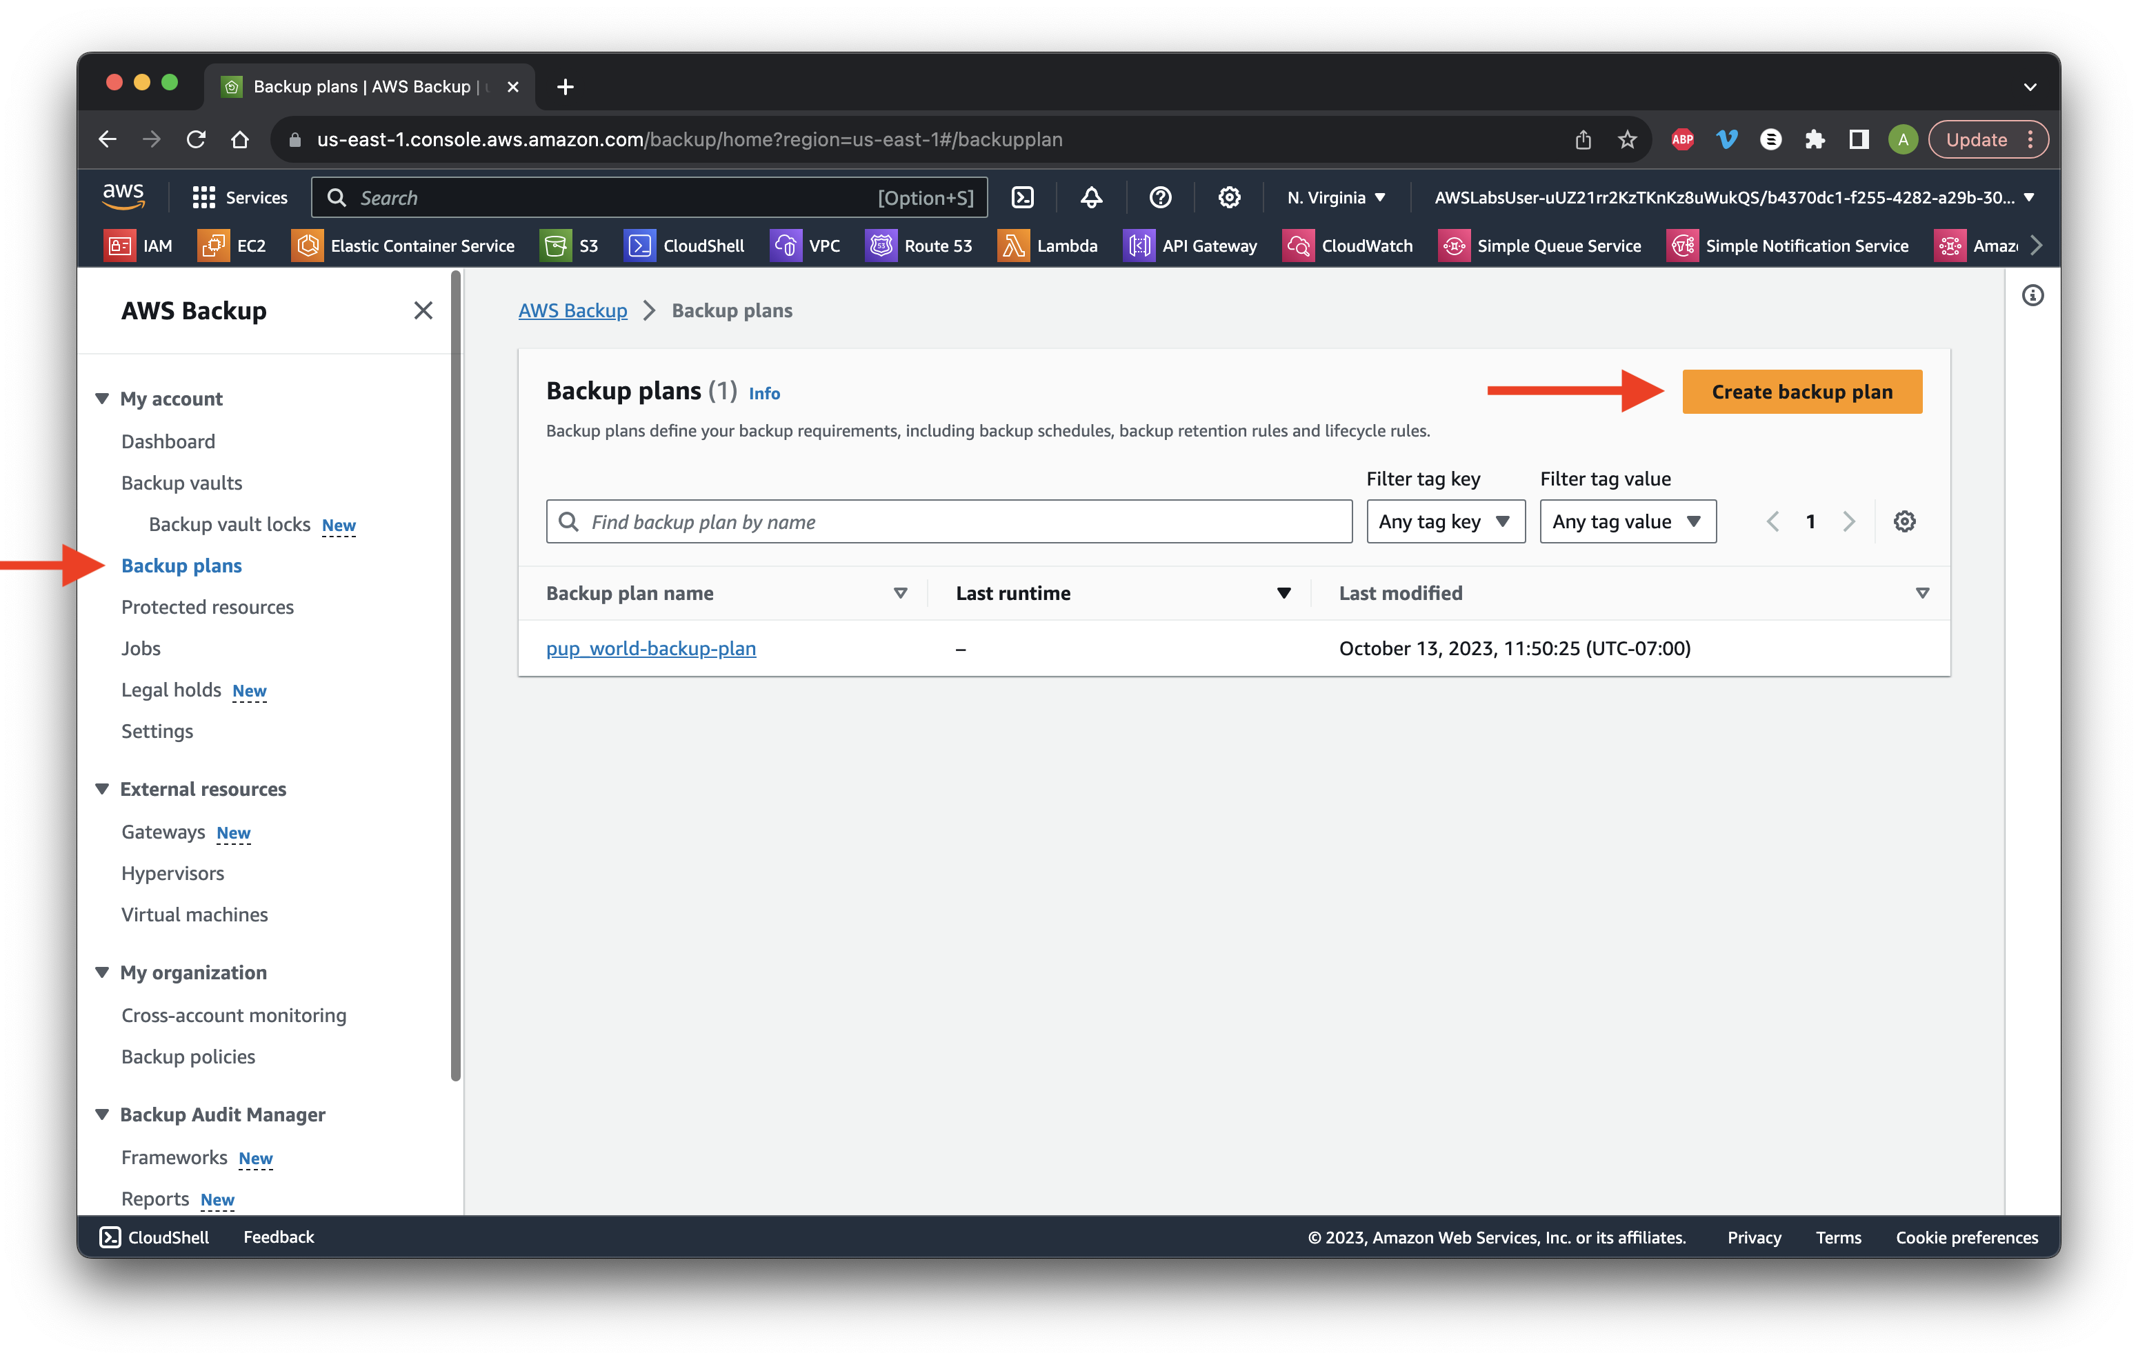Open CloudShell from the footer bar
Viewport: 2138px width, 1360px height.
[x=154, y=1237]
